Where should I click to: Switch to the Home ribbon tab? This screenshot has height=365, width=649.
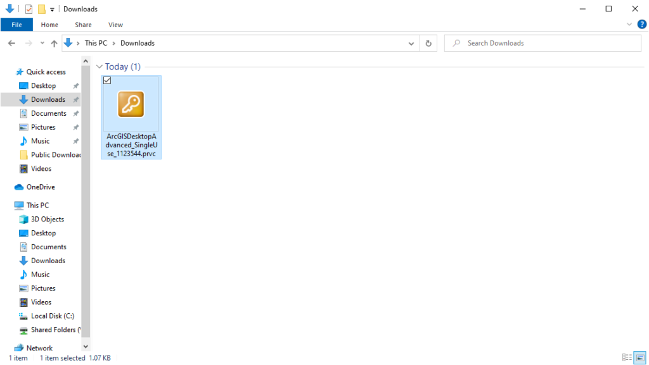click(49, 25)
